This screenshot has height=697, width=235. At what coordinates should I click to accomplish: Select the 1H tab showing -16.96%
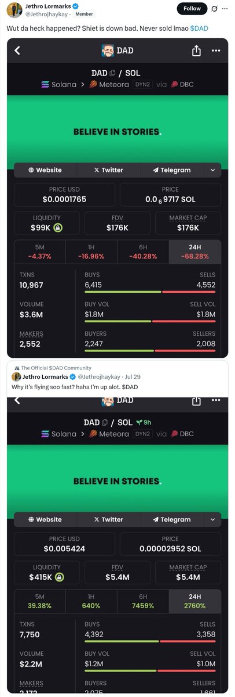(x=91, y=252)
